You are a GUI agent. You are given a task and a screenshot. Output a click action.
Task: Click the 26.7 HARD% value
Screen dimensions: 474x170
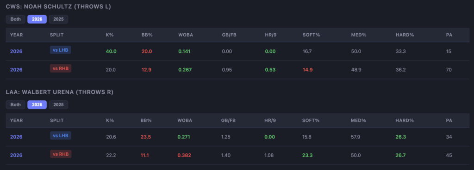[x=400, y=155]
